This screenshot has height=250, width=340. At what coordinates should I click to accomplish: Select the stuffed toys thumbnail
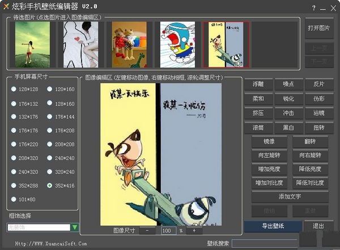click(129, 44)
